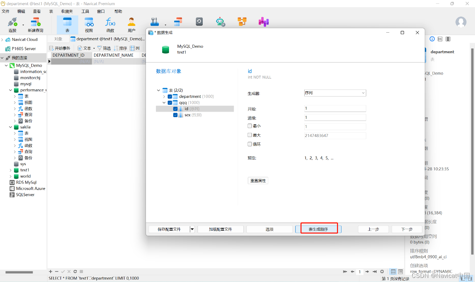
Task: Open the 文件 menu
Action: [x=6, y=11]
